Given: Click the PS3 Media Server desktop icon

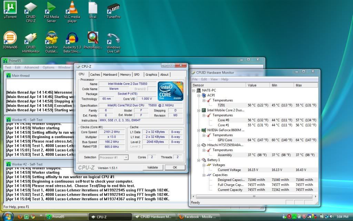Looking at the screenshot, I should [x=51, y=12].
